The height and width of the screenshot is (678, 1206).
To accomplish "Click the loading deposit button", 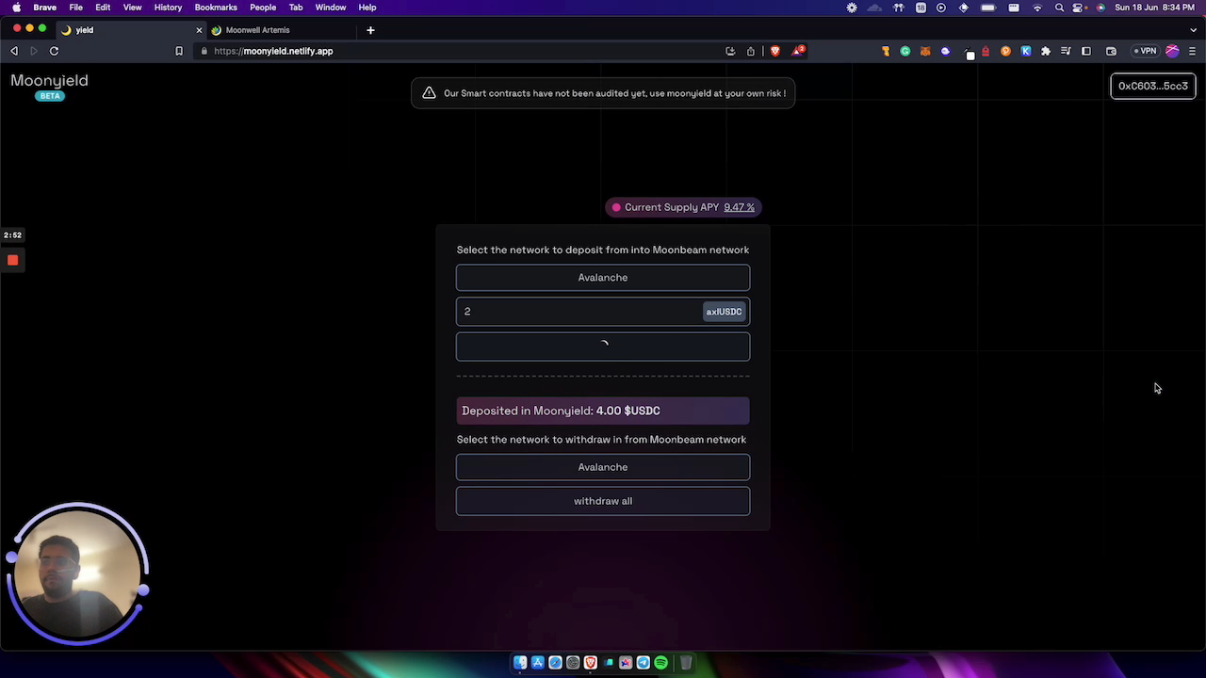I will tap(603, 347).
